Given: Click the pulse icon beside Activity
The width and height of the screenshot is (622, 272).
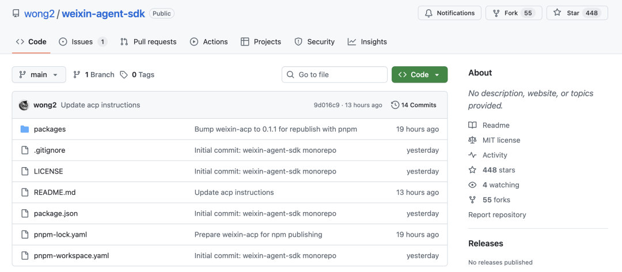Looking at the screenshot, I should pos(472,155).
